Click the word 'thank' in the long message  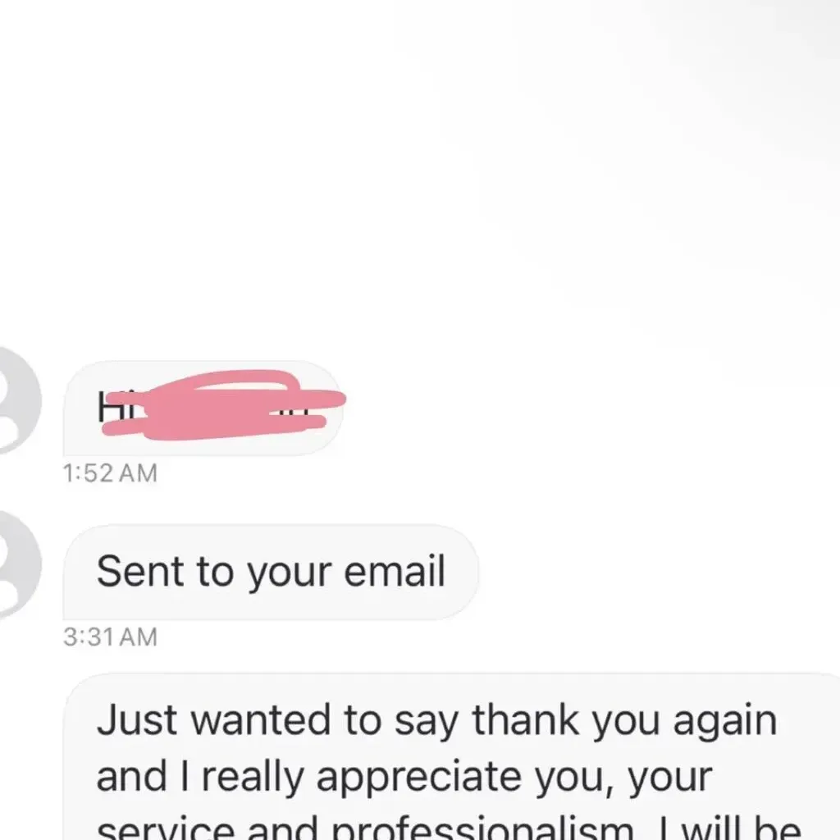click(x=526, y=720)
